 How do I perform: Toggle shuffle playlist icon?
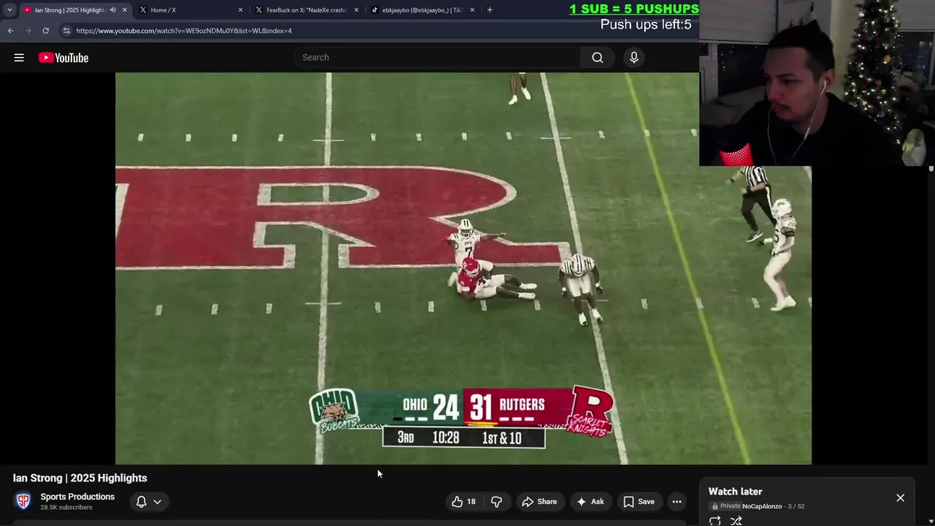click(736, 521)
